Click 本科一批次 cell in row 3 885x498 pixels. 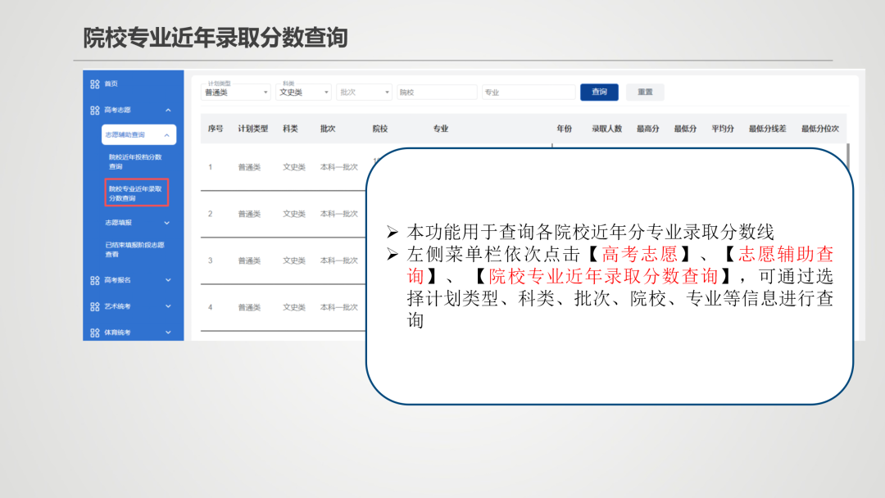click(x=339, y=260)
